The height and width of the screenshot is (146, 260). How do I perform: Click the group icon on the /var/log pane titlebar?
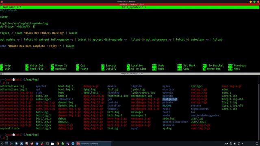[1, 73]
